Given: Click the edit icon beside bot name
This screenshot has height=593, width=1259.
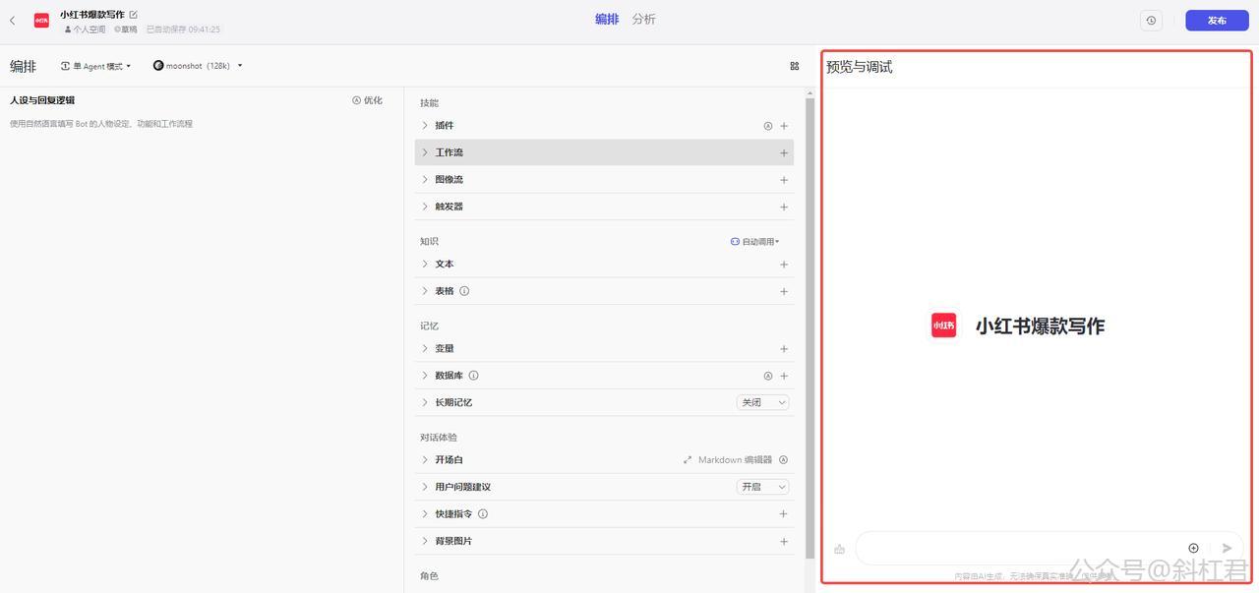Looking at the screenshot, I should 134,15.
